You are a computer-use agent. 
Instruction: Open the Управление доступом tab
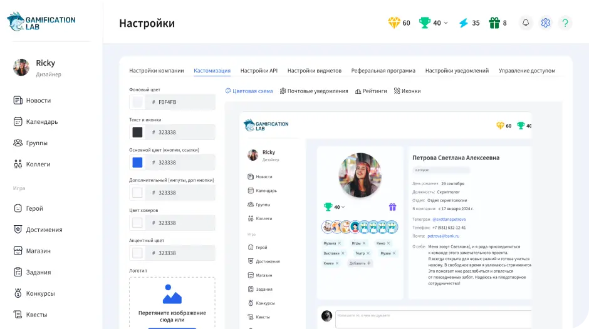click(x=526, y=71)
